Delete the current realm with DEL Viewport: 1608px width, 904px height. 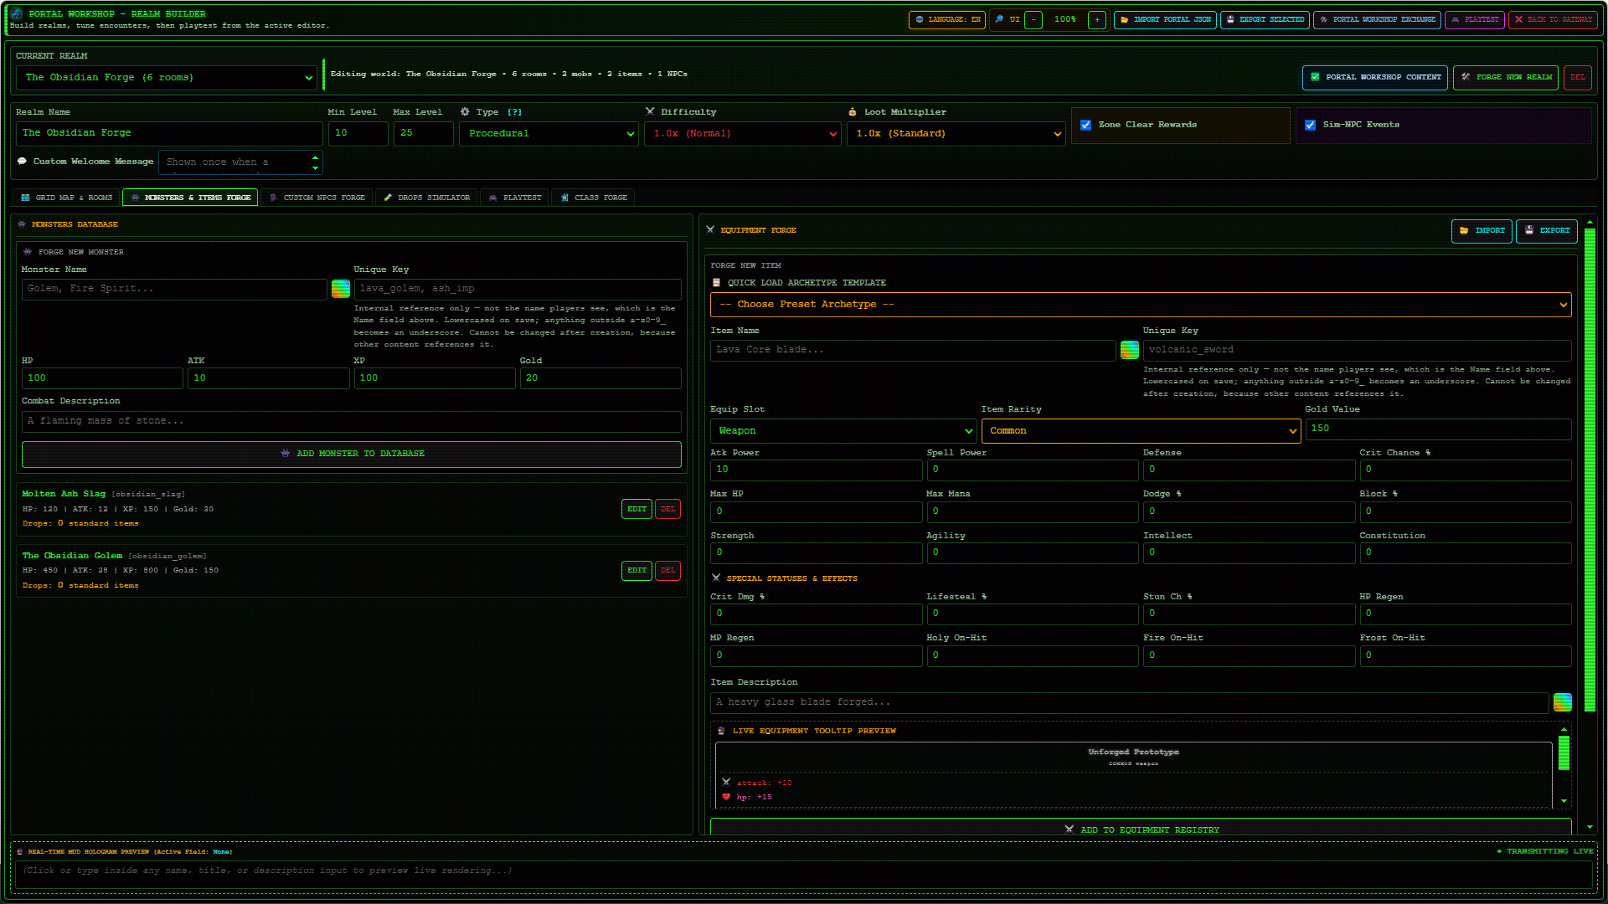pyautogui.click(x=1578, y=77)
